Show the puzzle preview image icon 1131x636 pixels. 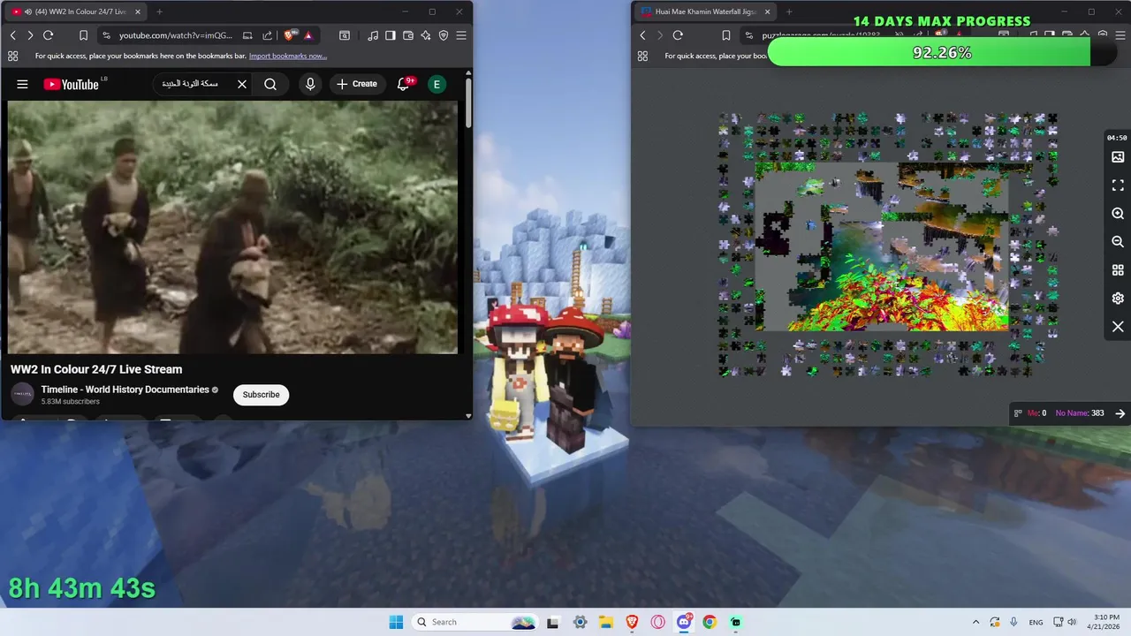pyautogui.click(x=1118, y=157)
